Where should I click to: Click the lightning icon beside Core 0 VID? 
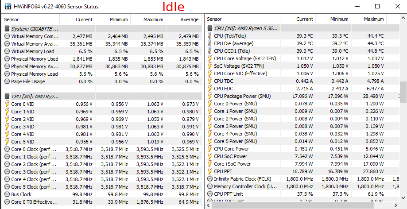(x=7, y=104)
